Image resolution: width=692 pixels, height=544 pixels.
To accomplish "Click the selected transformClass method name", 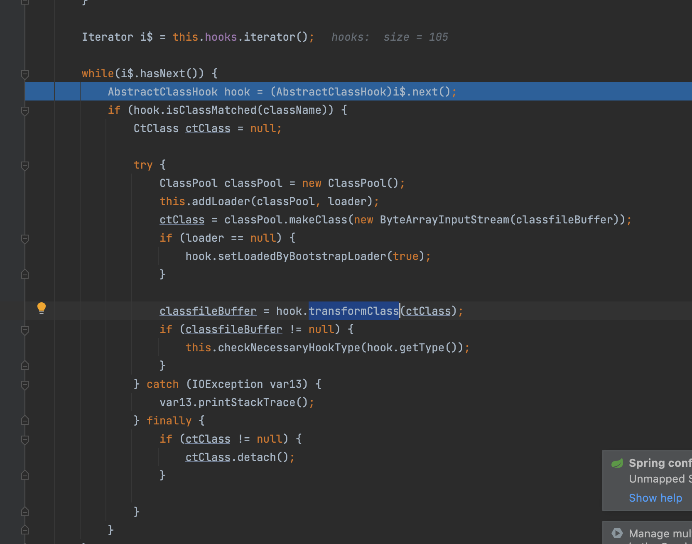I will pyautogui.click(x=353, y=311).
